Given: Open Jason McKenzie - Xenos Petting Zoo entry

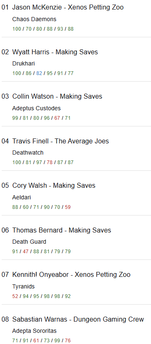Looking at the screenshot, I should point(68,7).
